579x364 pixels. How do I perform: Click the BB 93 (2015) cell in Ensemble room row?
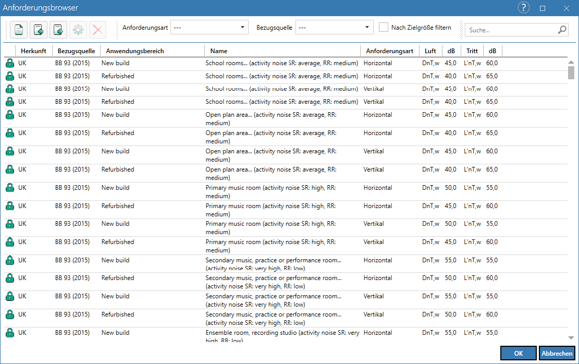click(72, 333)
